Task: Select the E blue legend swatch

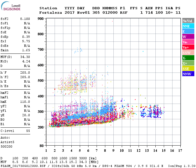Action: point(188,31)
